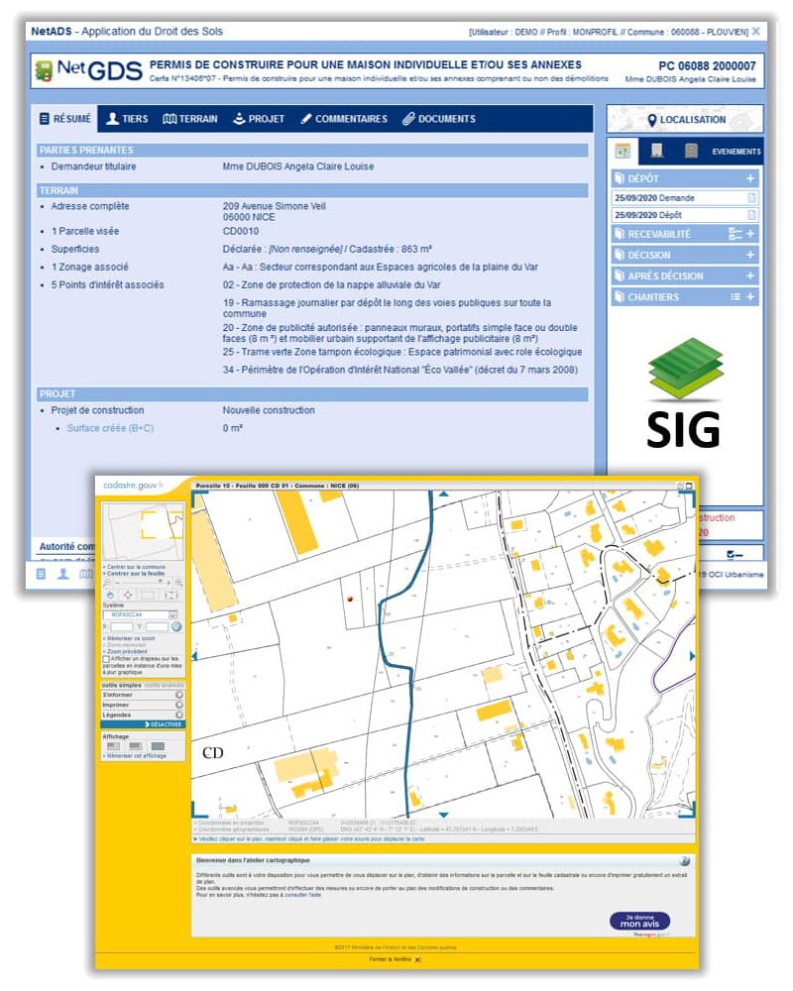The image size is (793, 991).
Task: Click the SIG layers logo
Action: (685, 393)
